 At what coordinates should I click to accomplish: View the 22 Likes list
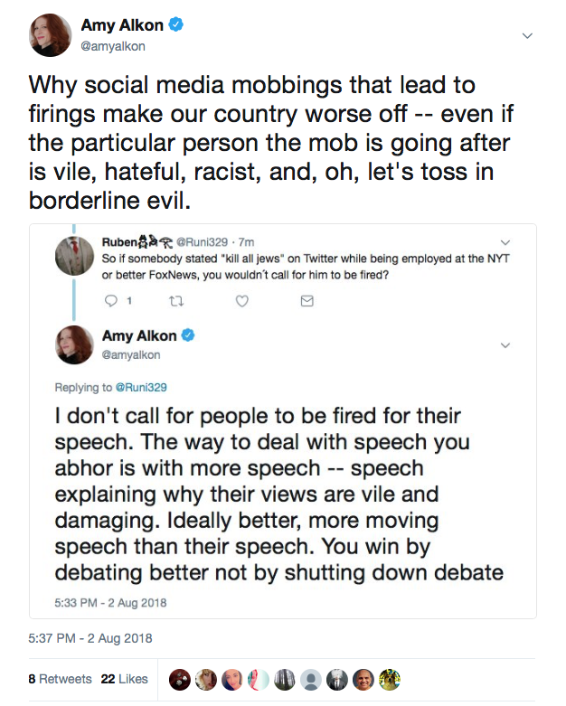(x=125, y=679)
